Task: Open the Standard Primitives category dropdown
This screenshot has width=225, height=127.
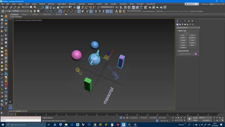Action: [x=188, y=28]
